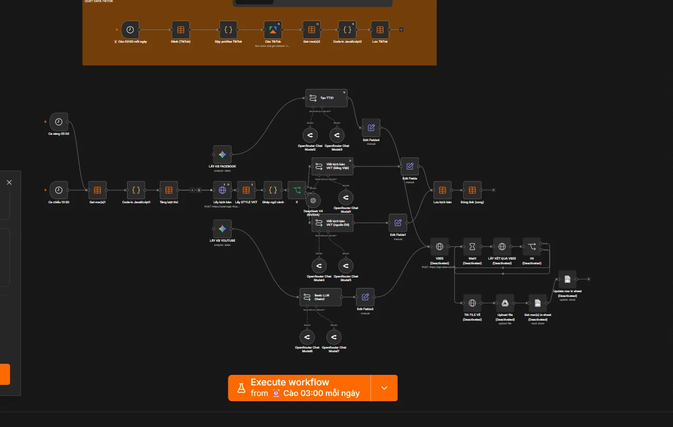Select the 'DeepSeek V4 (NVIDIA)' model node
This screenshot has width=673, height=427.
point(313,200)
